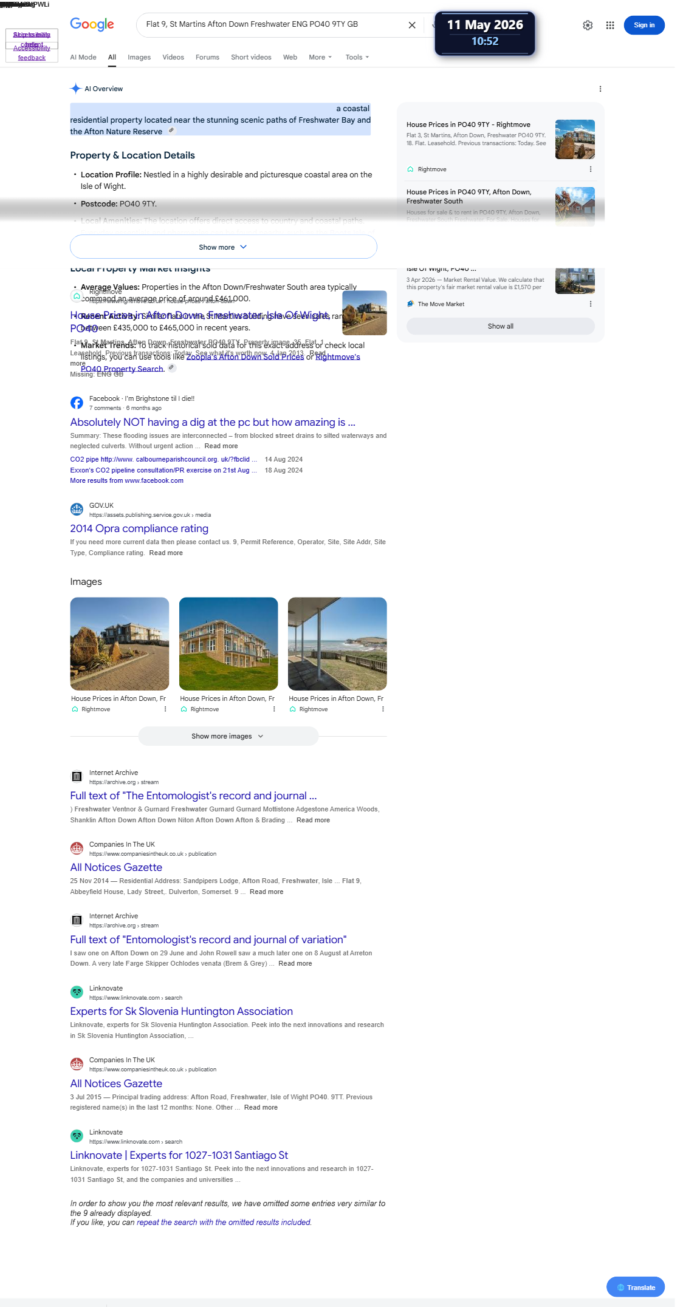Switch to the Images tab

[x=139, y=57]
